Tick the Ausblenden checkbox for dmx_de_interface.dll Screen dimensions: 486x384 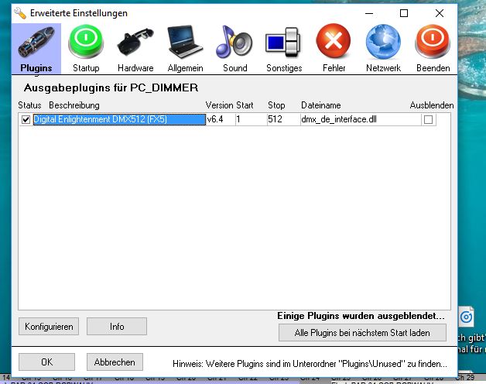(x=428, y=119)
